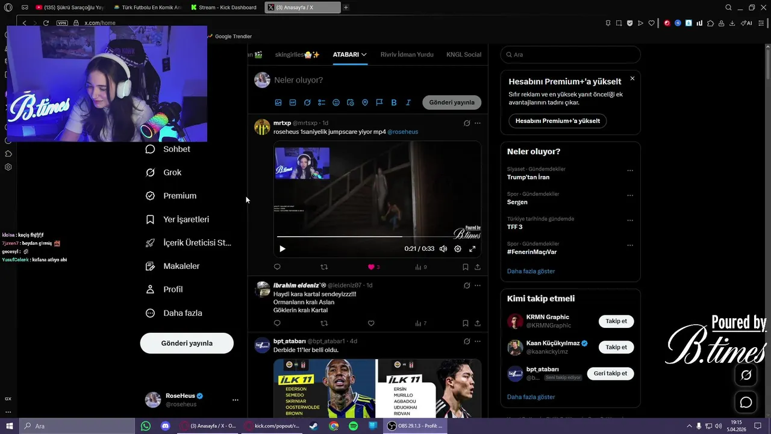The width and height of the screenshot is (771, 434).
Task: Open a new browser tab
Action: point(346,7)
